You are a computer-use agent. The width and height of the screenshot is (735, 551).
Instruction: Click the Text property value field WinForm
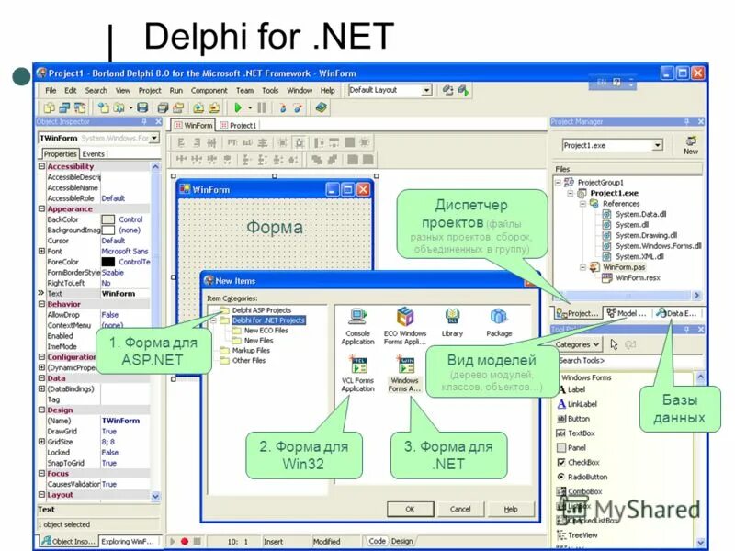(x=125, y=294)
